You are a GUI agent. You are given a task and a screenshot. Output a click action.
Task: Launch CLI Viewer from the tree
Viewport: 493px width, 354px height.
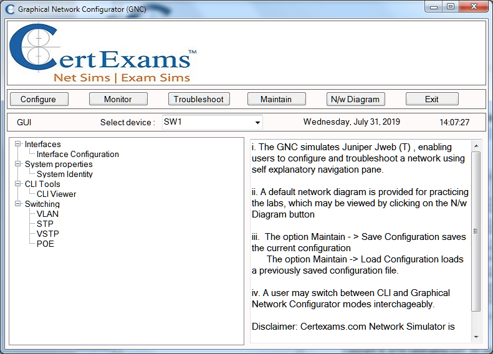point(56,194)
